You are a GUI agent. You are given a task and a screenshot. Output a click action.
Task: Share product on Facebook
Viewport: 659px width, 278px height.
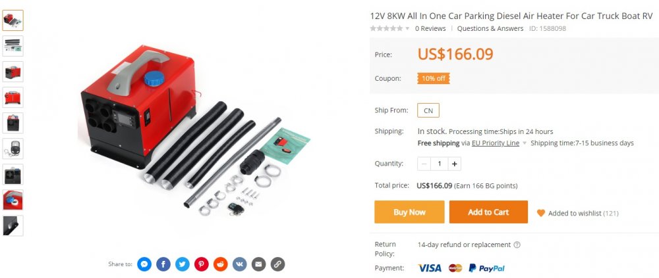(x=163, y=264)
